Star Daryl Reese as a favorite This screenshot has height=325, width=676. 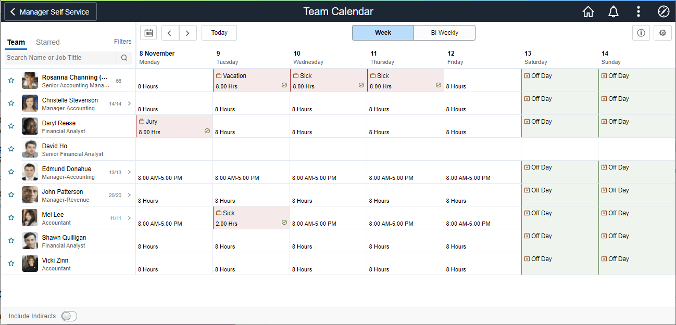pyautogui.click(x=11, y=126)
